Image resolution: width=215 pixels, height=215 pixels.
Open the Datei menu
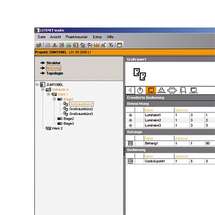click(x=42, y=37)
